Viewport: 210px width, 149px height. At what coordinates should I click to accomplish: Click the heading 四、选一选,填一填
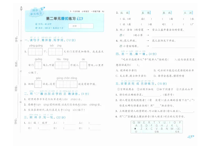tap(136, 54)
